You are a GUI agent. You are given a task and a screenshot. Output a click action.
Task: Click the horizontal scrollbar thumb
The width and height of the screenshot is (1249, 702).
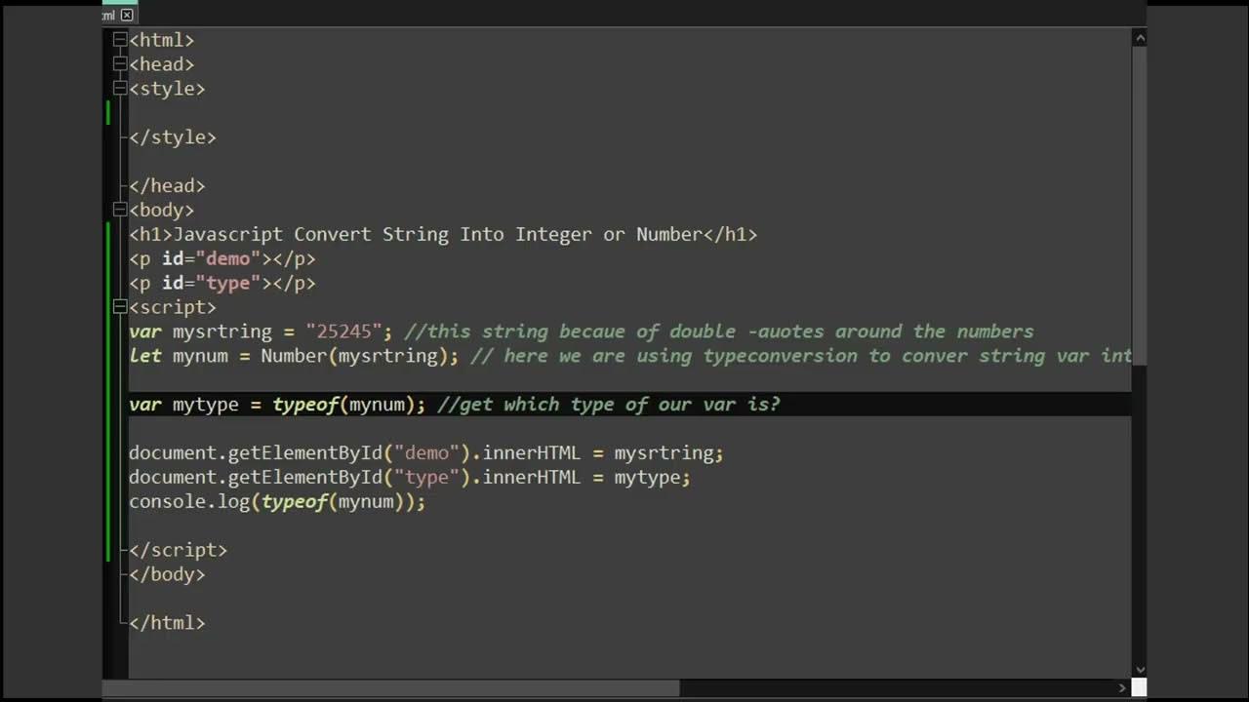[x=391, y=688]
